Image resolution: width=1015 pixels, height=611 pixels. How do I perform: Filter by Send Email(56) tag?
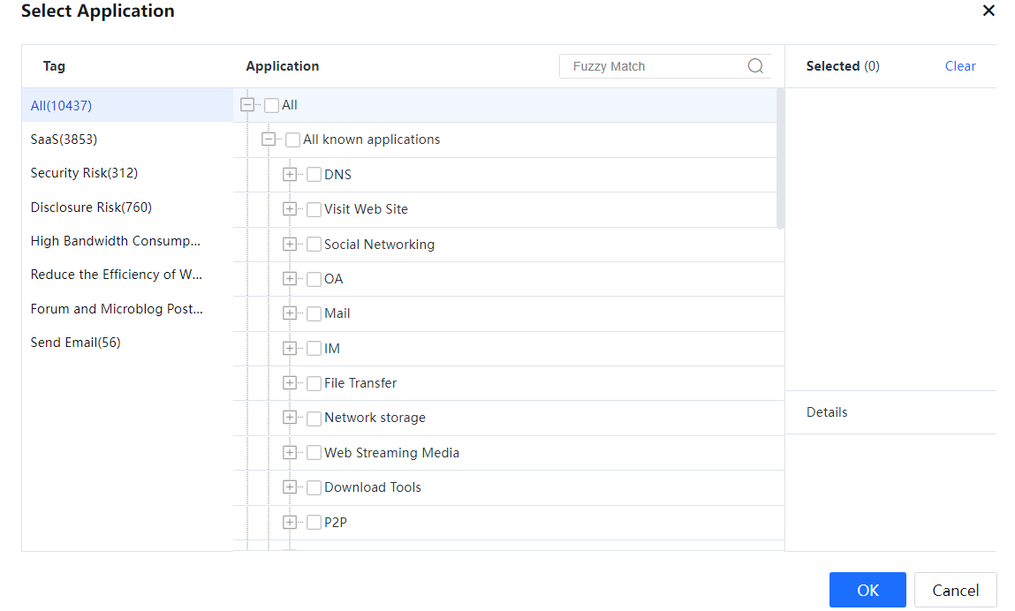75,343
